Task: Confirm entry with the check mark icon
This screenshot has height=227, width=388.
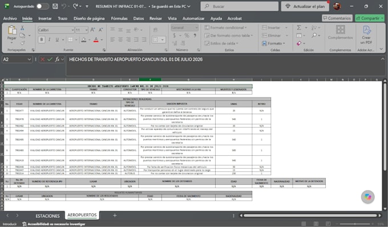Action: pos(50,59)
